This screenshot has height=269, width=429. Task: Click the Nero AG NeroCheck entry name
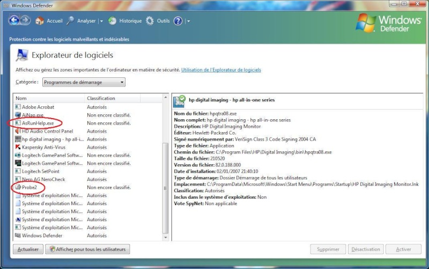43,179
